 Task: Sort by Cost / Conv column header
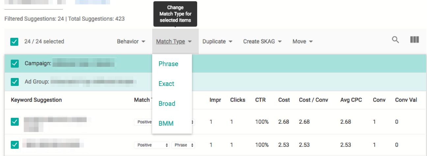(313, 100)
